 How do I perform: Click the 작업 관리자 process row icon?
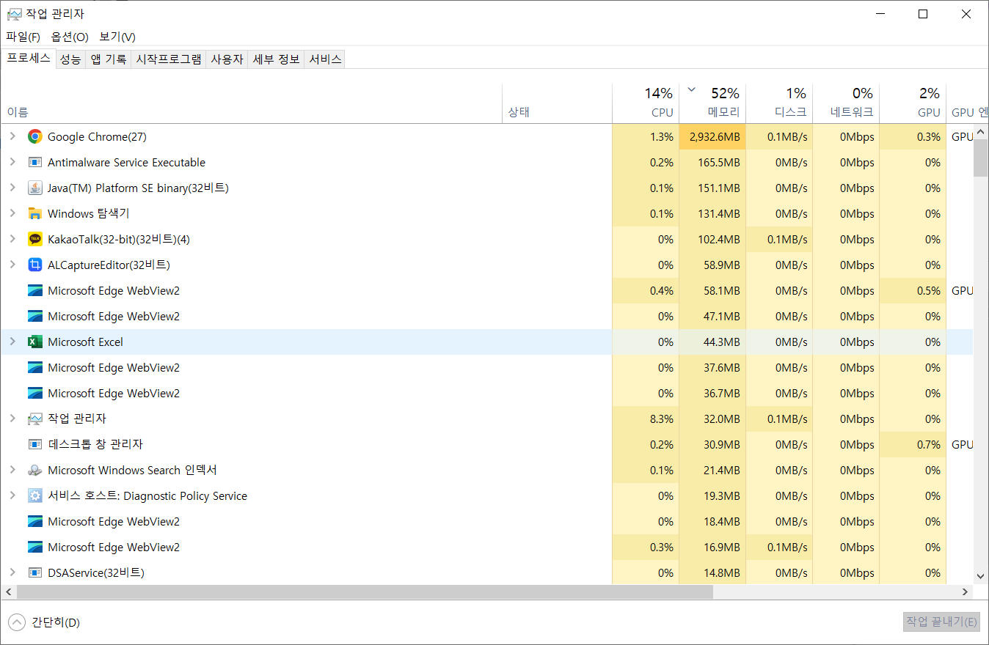(x=34, y=419)
